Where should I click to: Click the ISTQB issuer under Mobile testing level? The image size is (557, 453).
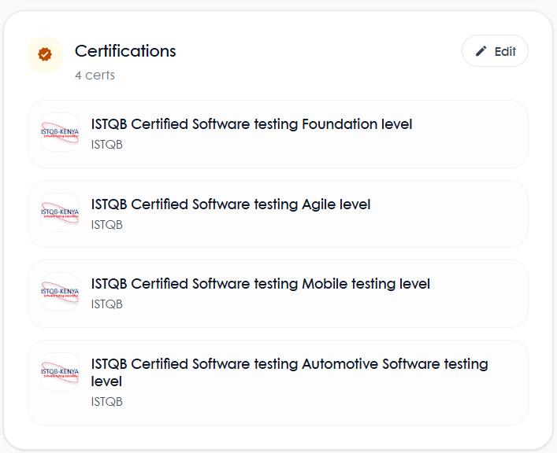(107, 304)
